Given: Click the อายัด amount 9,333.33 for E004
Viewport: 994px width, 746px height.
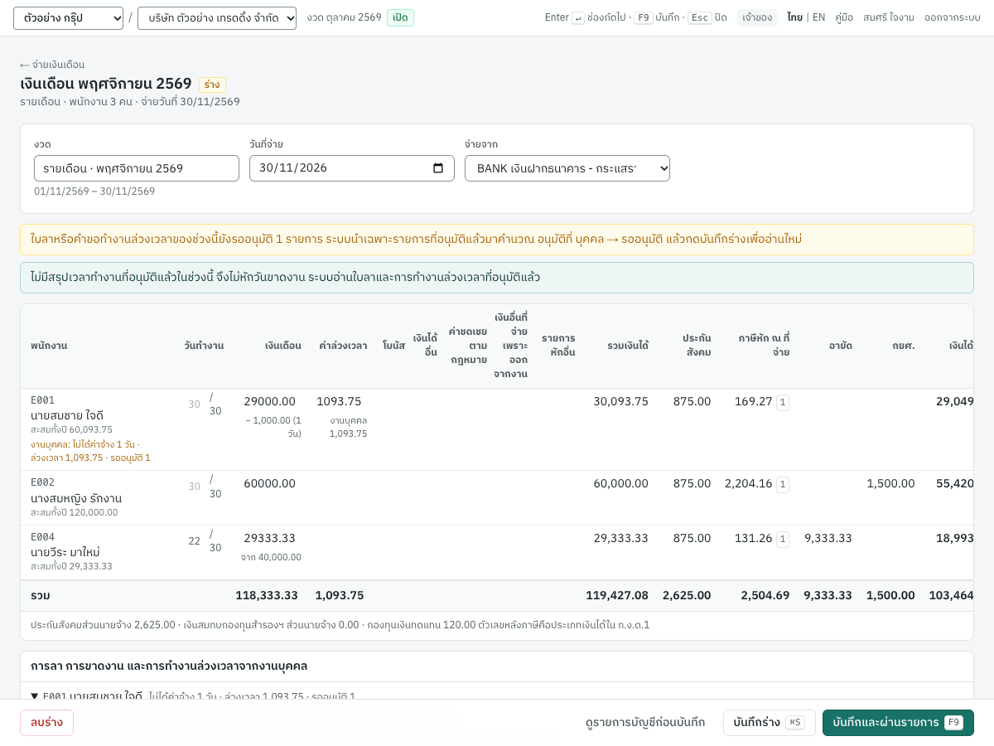Looking at the screenshot, I should (828, 538).
